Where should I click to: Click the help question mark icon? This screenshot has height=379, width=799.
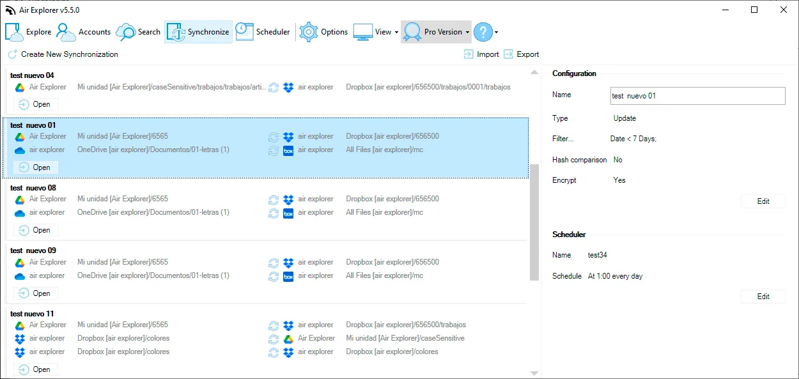tap(483, 32)
